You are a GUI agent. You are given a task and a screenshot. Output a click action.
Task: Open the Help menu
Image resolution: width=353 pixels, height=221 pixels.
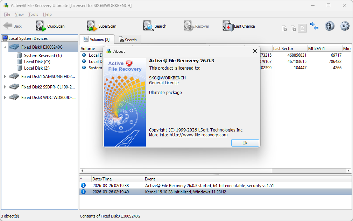click(x=47, y=14)
